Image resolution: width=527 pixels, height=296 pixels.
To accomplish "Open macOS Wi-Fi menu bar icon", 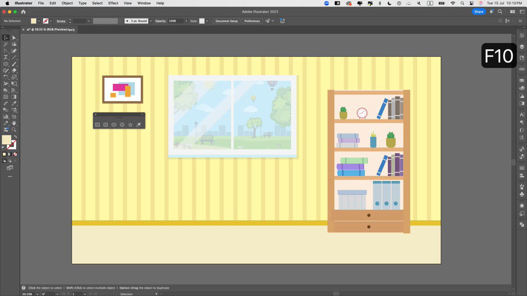I will click(453, 3).
